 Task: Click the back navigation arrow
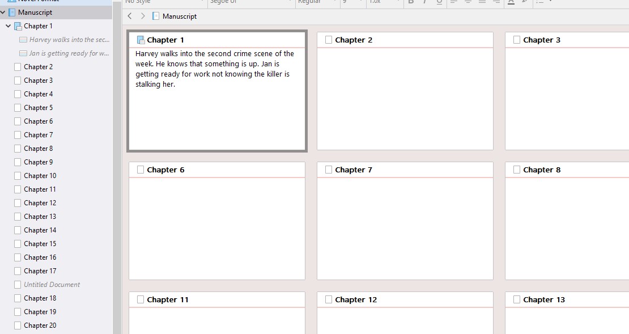(x=129, y=16)
